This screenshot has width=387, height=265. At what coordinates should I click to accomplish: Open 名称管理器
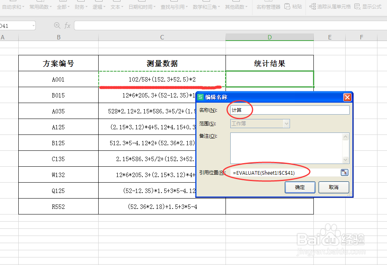click(268, 7)
